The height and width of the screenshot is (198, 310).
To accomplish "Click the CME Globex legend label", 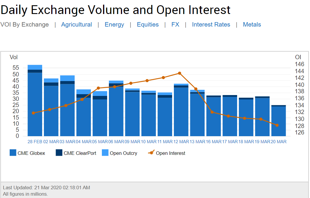I will 31,153.
